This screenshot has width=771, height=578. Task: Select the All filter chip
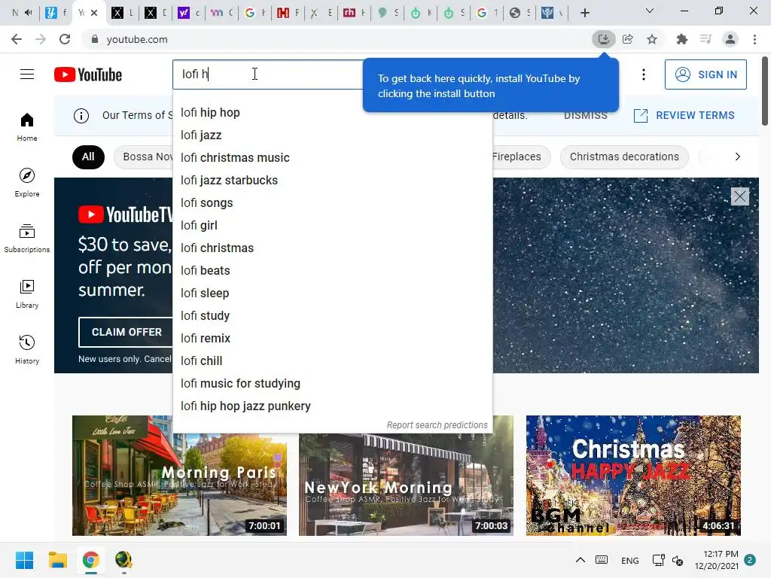(x=88, y=157)
